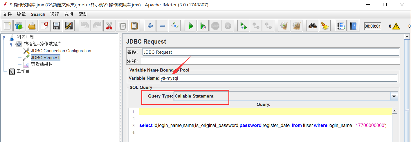411x142 pixels.
Task: Select 察看结果树 tree item
Action: click(42, 64)
